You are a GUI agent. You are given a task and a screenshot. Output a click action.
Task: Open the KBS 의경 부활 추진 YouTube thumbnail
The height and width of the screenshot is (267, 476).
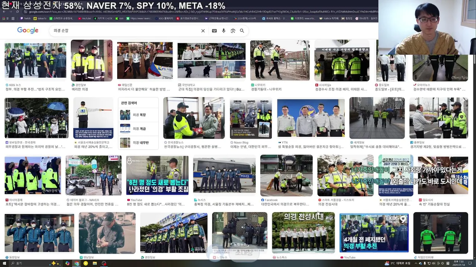374,233
